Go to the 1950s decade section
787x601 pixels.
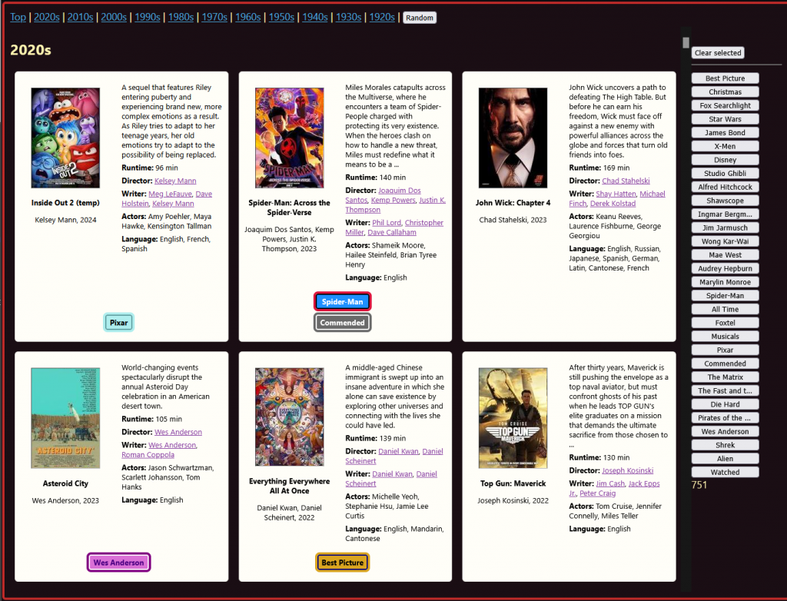[x=281, y=17]
